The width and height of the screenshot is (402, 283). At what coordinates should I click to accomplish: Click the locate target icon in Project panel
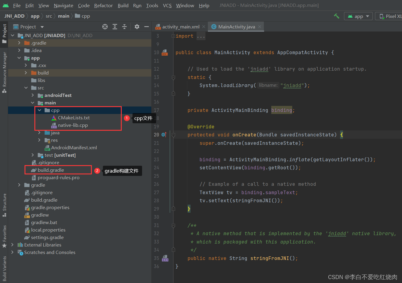click(x=105, y=27)
